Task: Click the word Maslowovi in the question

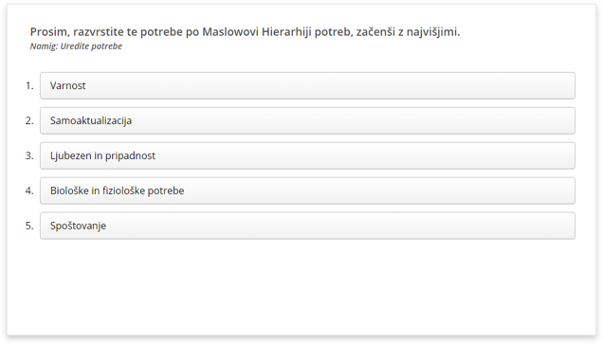Action: pos(230,31)
